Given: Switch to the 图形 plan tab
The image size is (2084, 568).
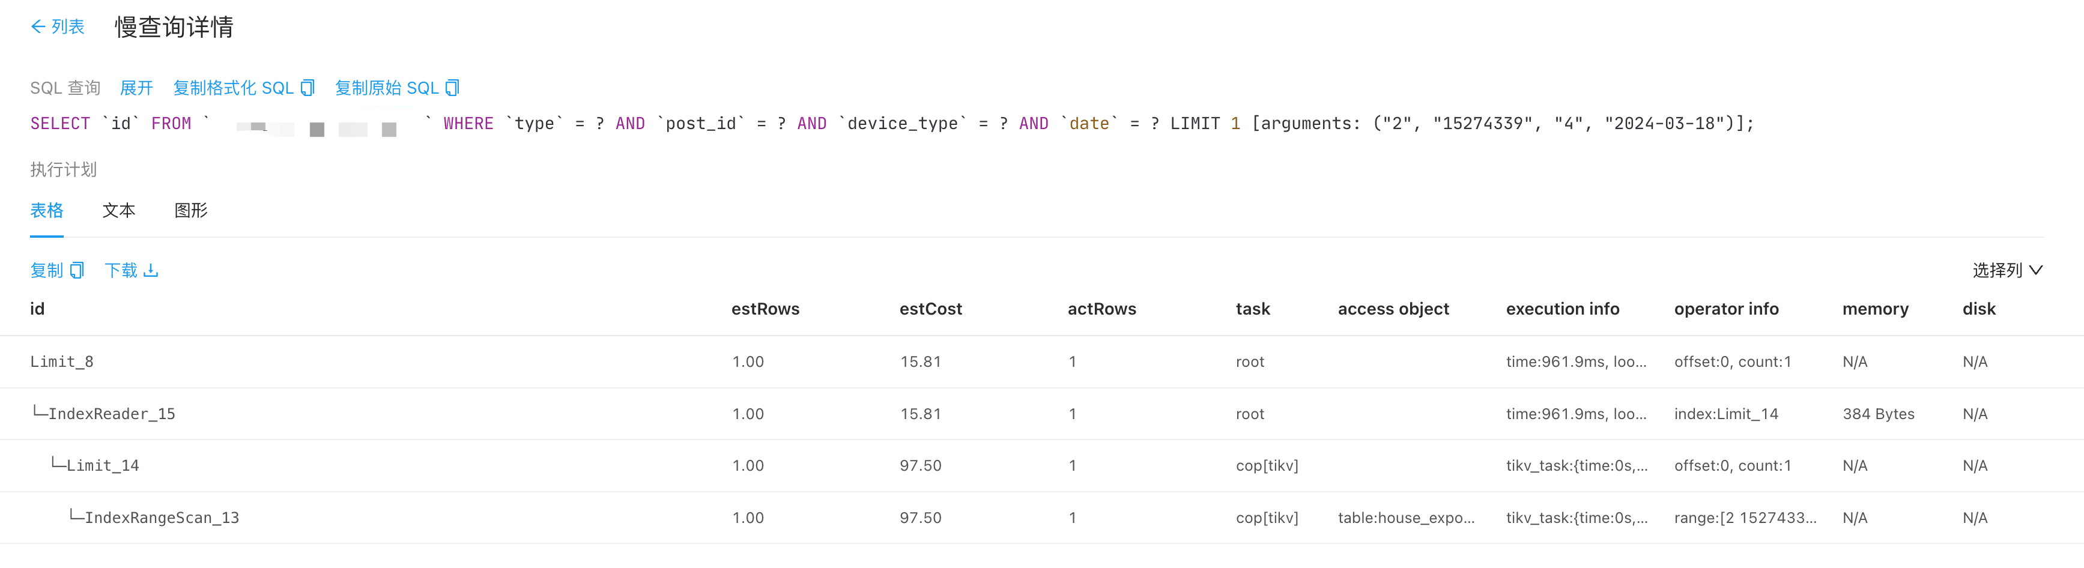Looking at the screenshot, I should pos(191,210).
